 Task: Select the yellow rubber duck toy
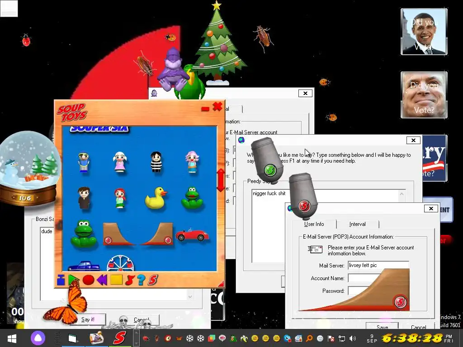point(156,198)
